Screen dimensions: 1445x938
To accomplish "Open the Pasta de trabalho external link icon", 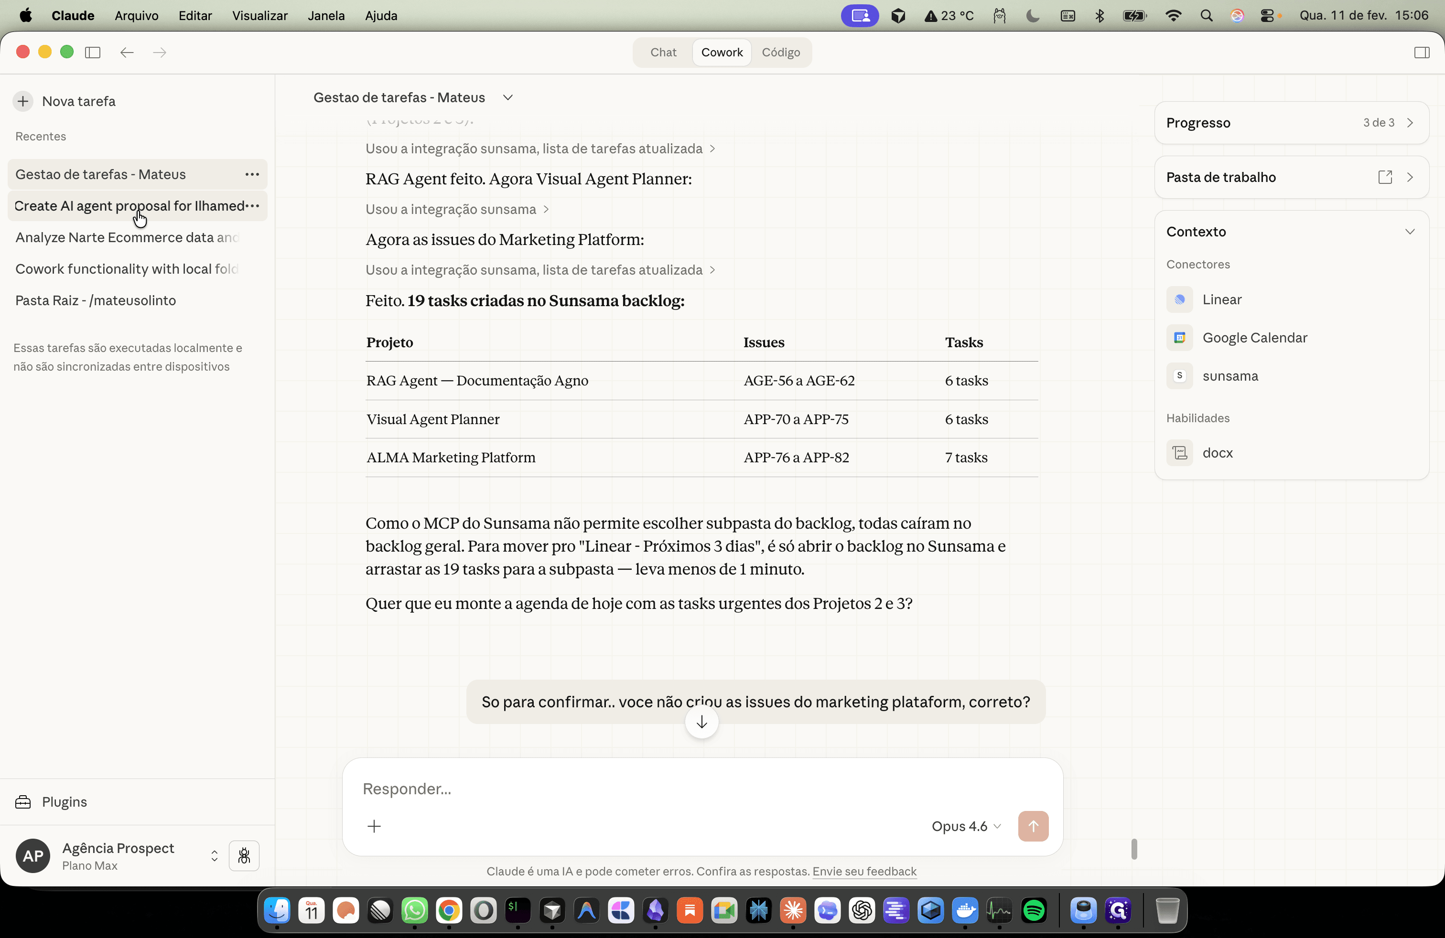I will point(1385,177).
